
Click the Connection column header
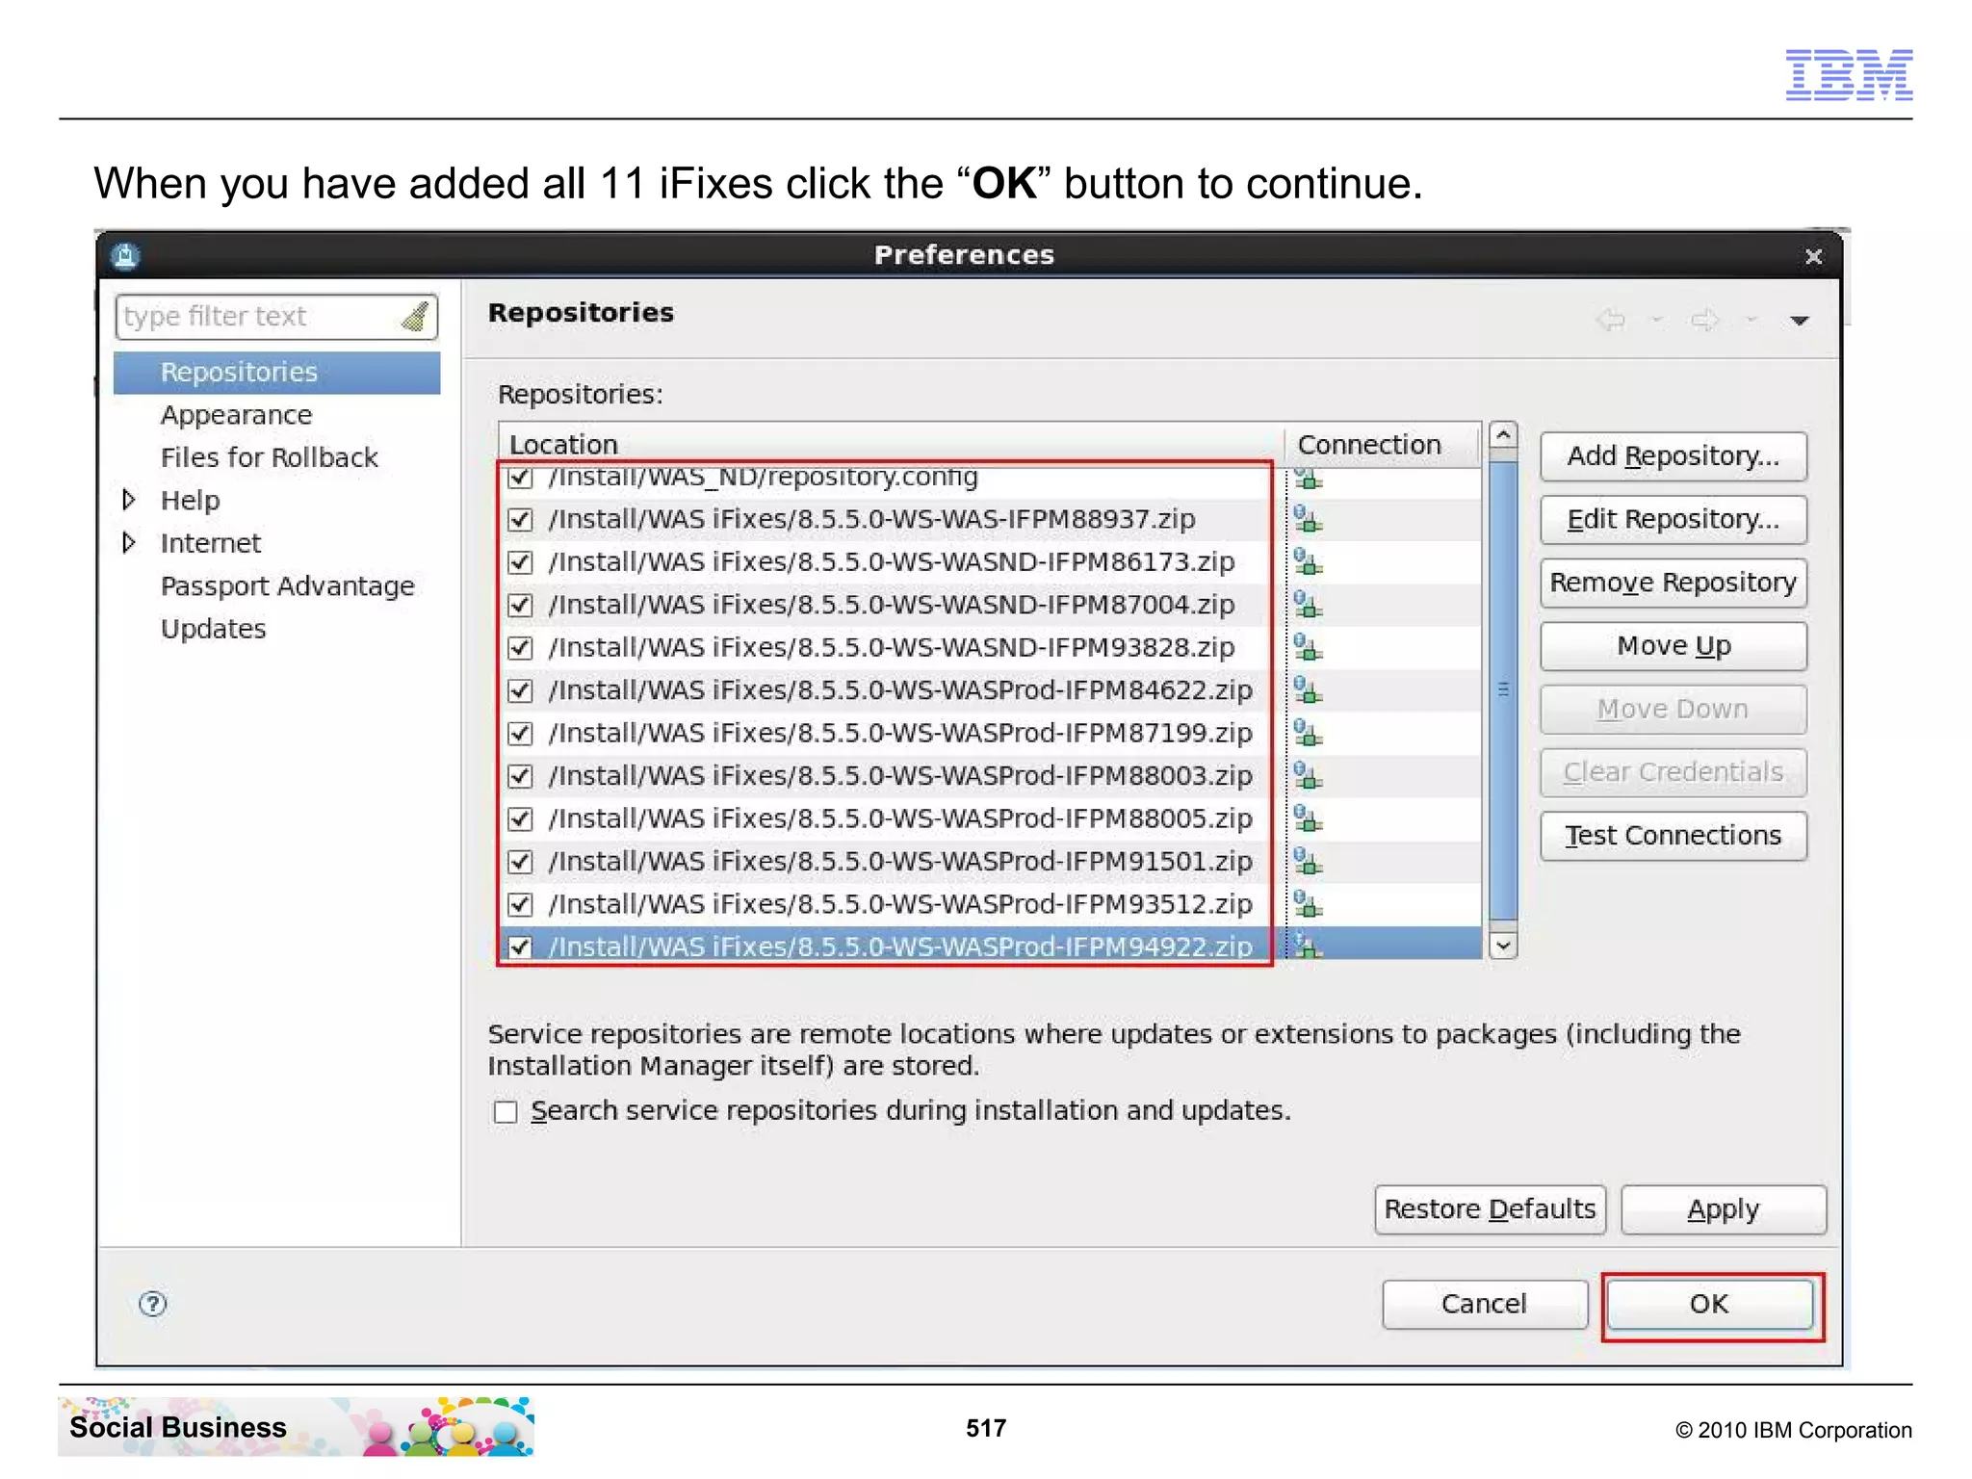coord(1383,444)
